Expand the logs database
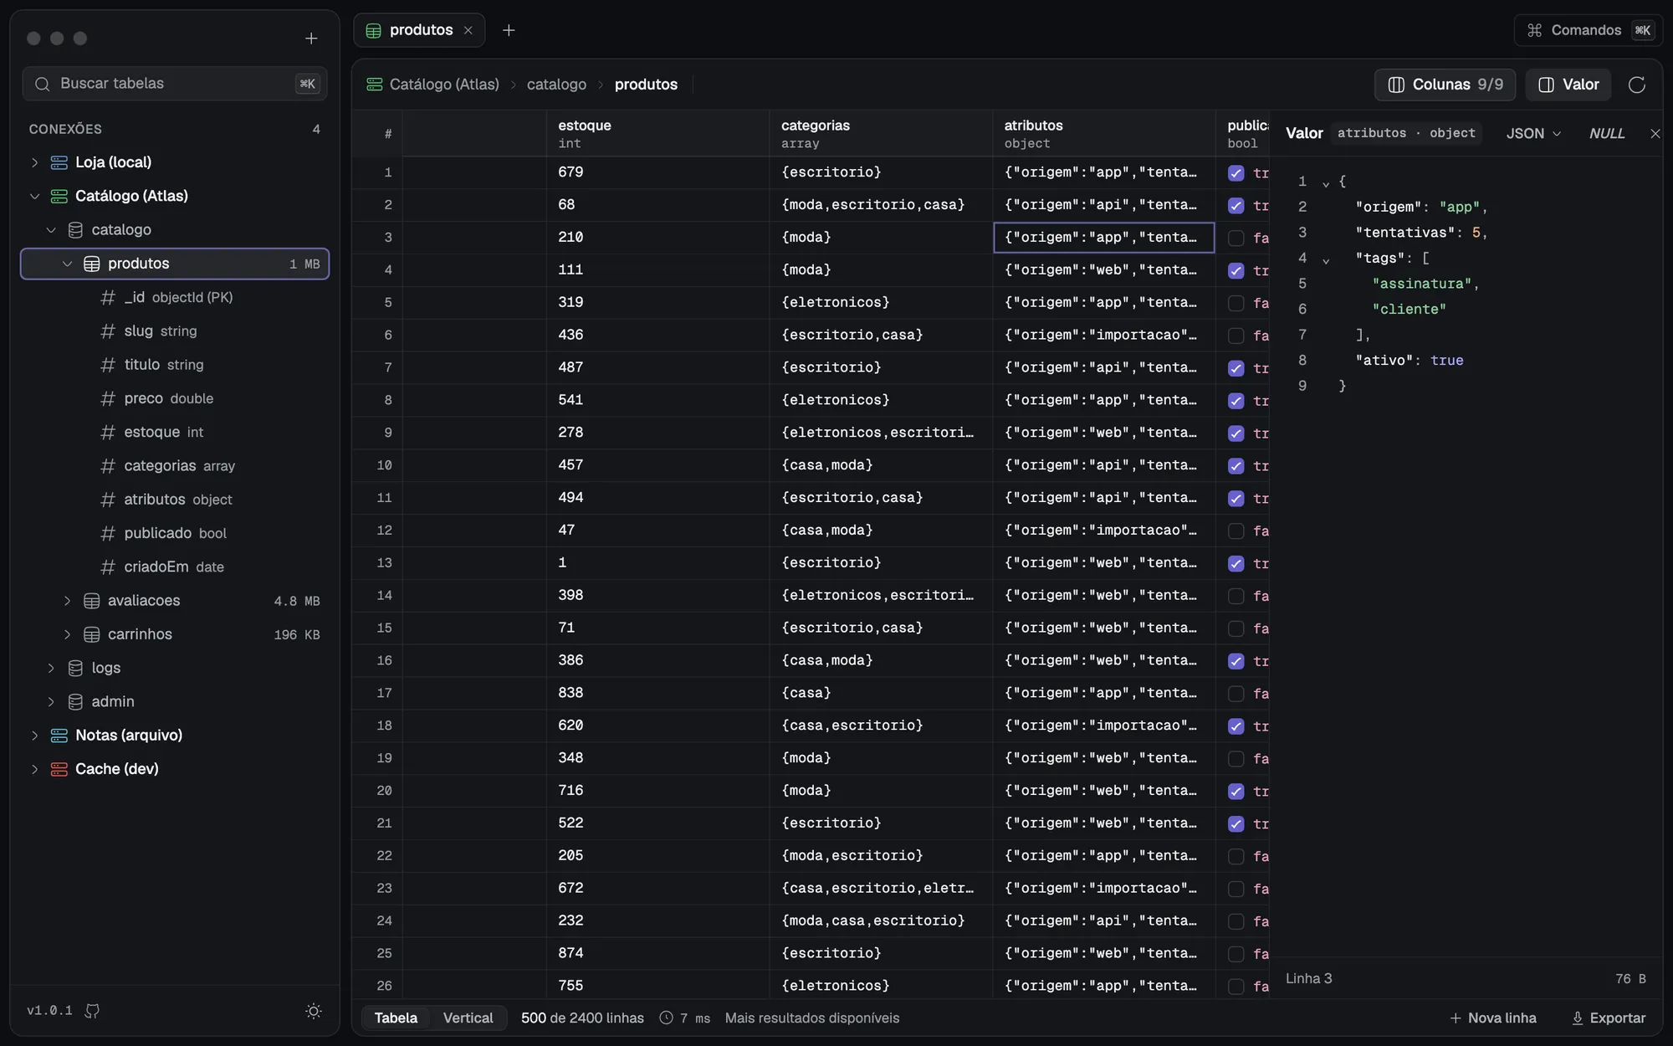This screenshot has height=1046, width=1673. (51, 668)
